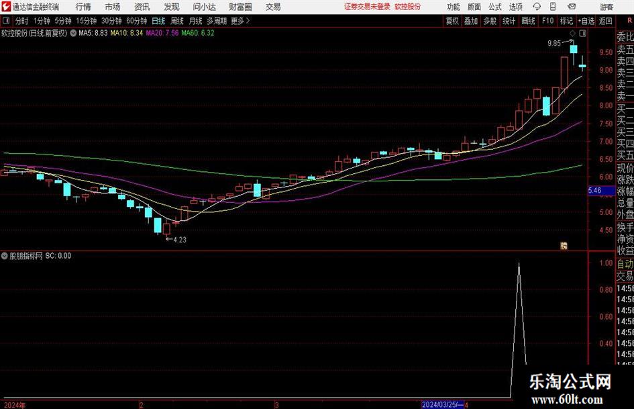Click the 叠加 overlay toolbar button
This screenshot has width=634, height=409.
tap(471, 21)
